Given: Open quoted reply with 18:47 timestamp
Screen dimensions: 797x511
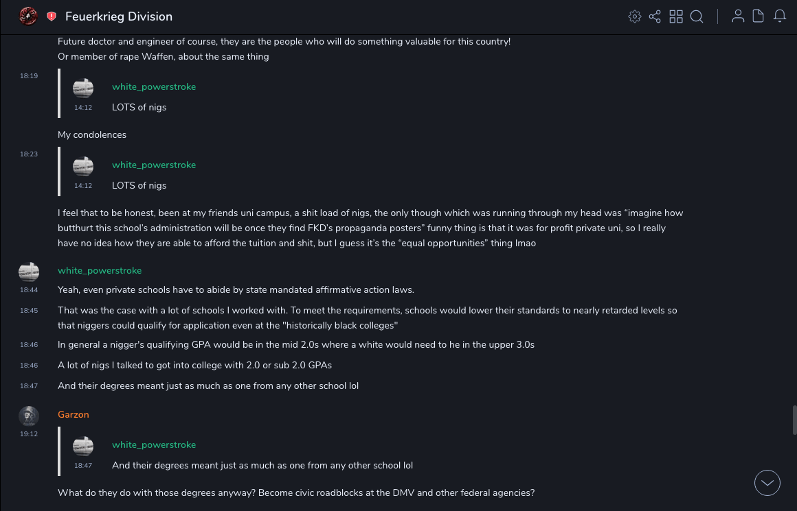Looking at the screenshot, I should point(262,465).
